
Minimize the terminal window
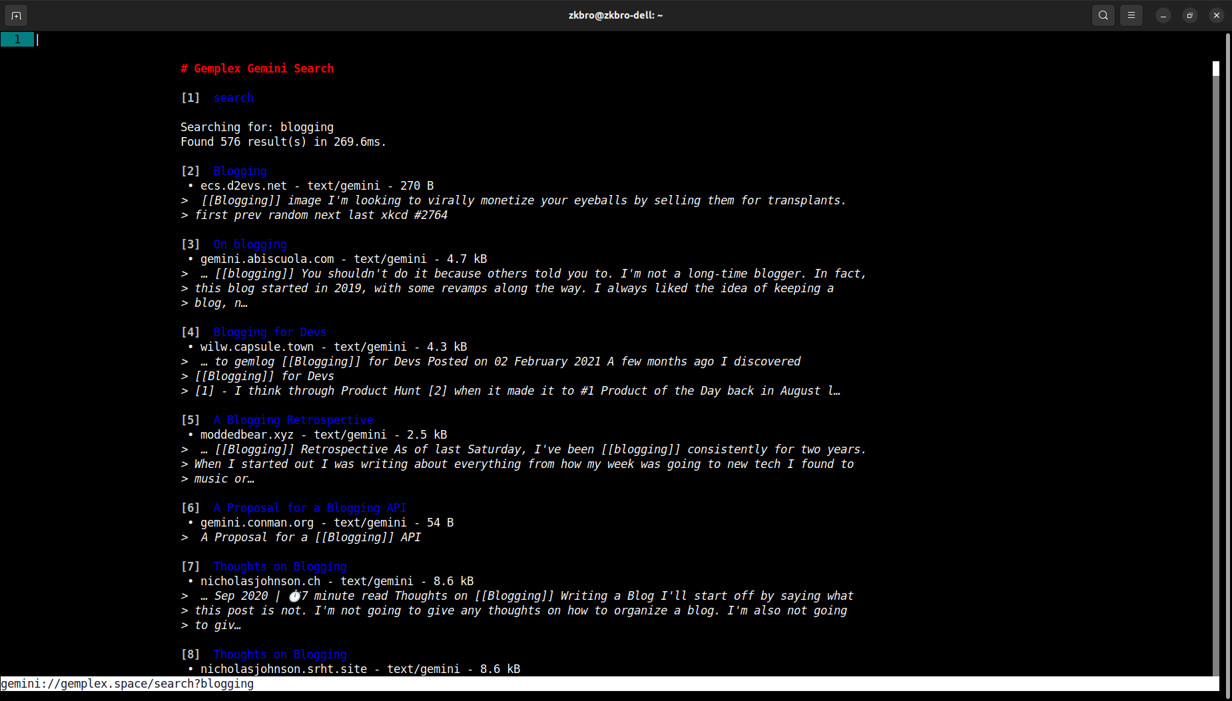point(1163,15)
